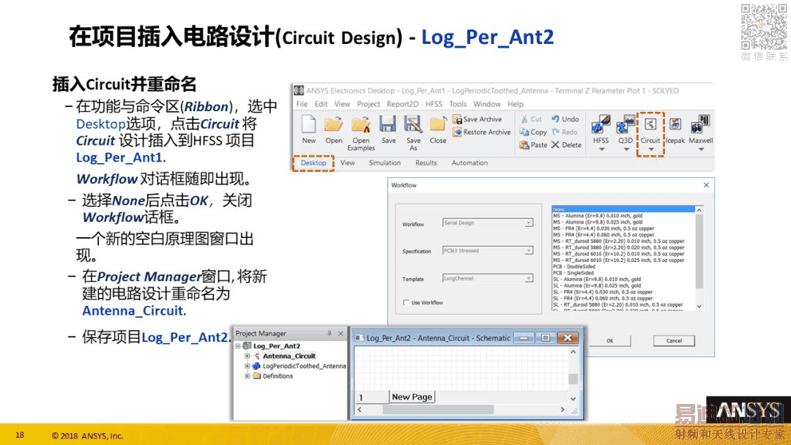
Task: Click the Copy command
Action: click(533, 132)
